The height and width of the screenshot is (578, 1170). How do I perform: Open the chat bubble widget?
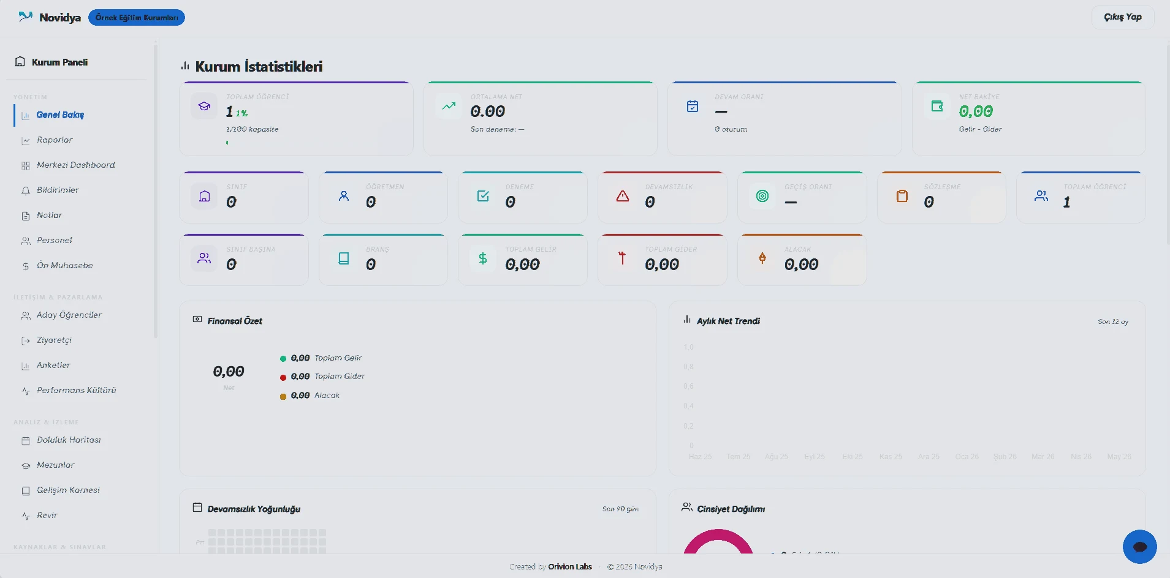(x=1140, y=547)
